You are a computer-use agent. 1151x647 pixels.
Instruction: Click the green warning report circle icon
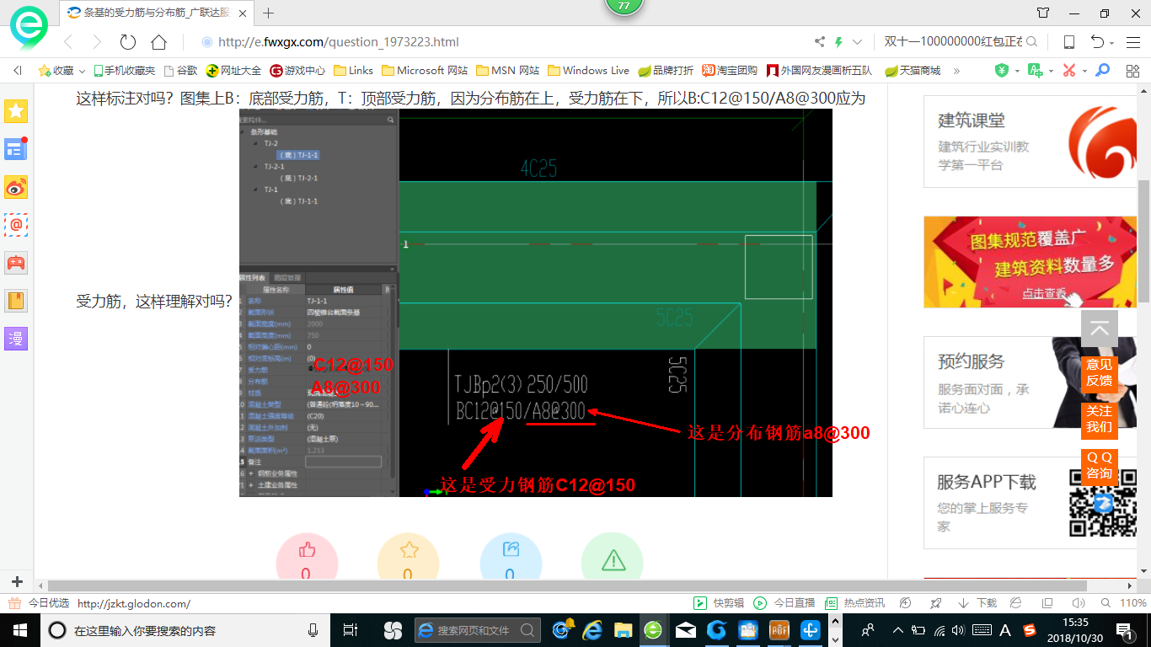[x=613, y=559]
